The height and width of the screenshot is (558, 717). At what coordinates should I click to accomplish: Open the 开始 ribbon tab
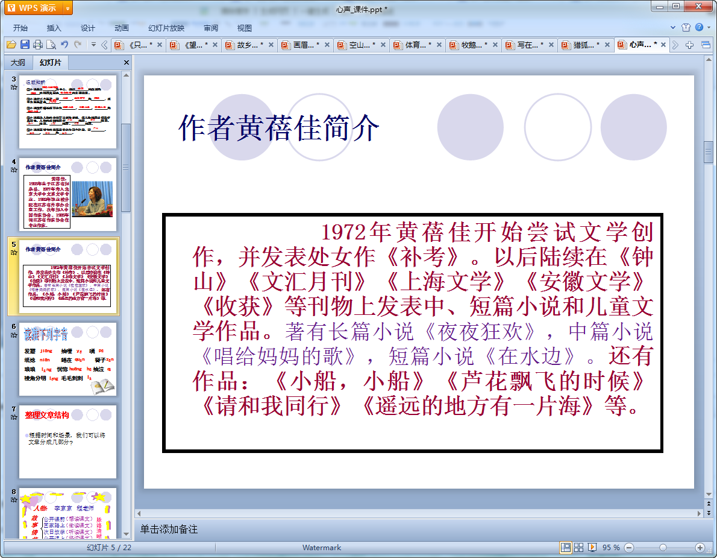pos(20,28)
